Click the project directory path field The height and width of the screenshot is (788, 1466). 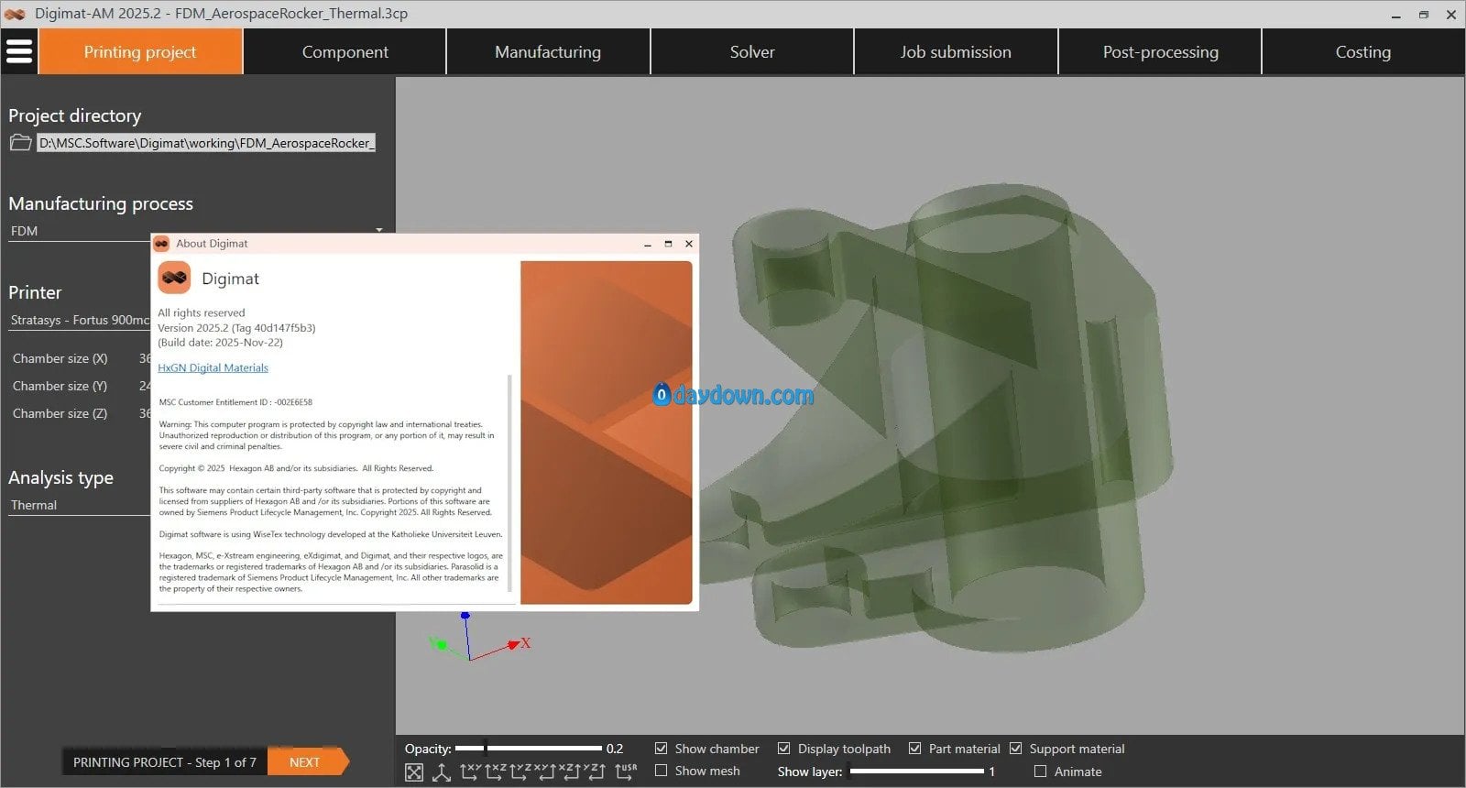(206, 143)
